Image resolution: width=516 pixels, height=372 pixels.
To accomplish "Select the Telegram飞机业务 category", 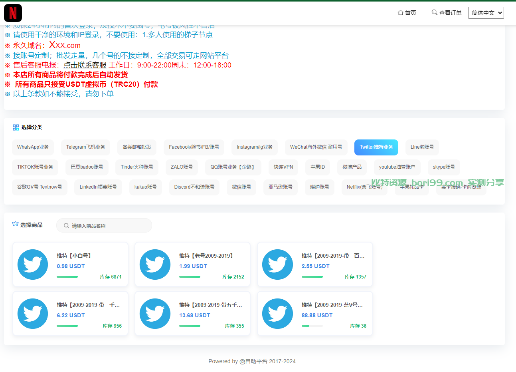I will [85, 147].
